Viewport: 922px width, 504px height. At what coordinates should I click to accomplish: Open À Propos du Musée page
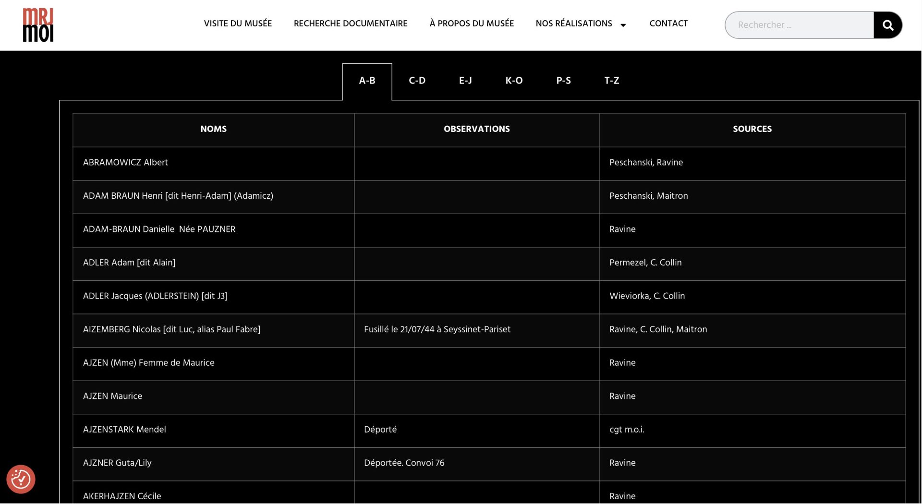[471, 24]
